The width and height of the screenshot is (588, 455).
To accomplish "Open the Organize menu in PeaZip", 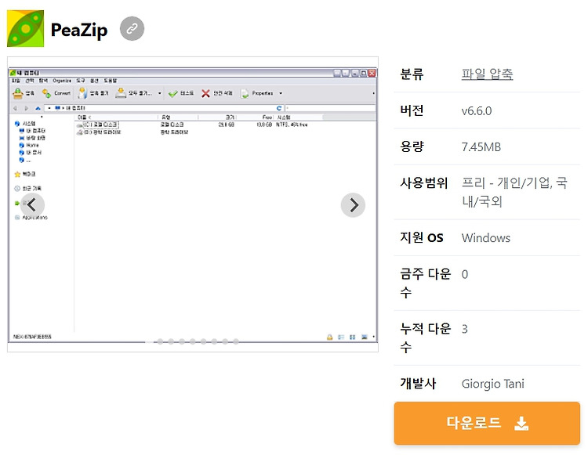I will (62, 81).
